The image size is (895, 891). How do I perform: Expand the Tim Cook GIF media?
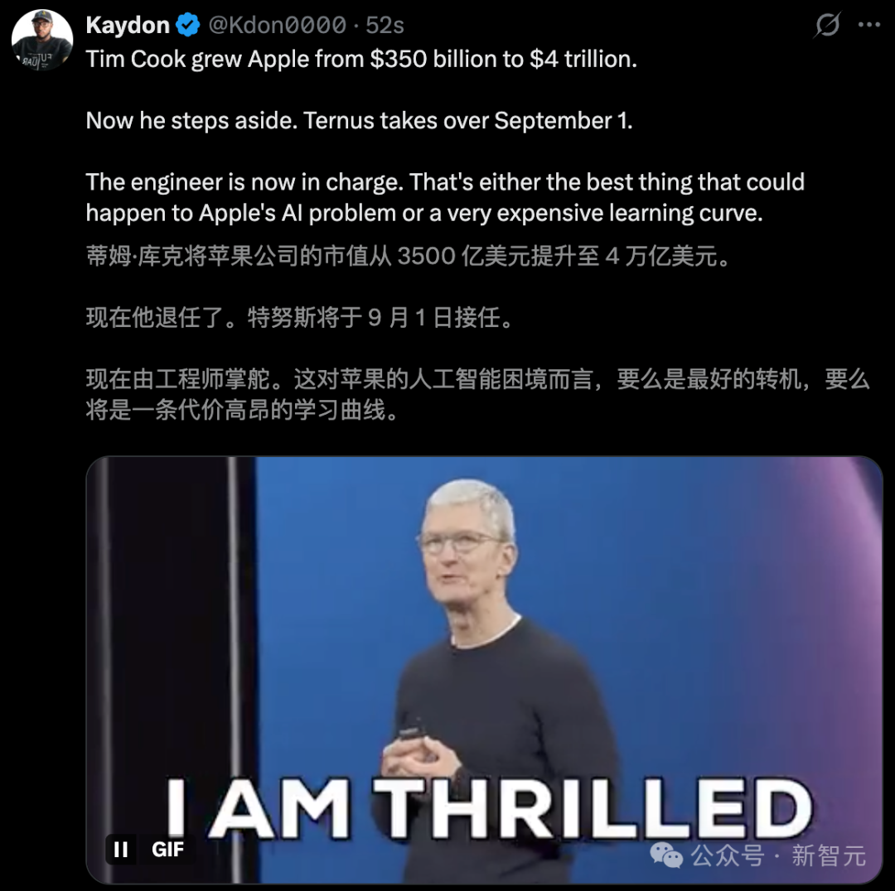[484, 670]
